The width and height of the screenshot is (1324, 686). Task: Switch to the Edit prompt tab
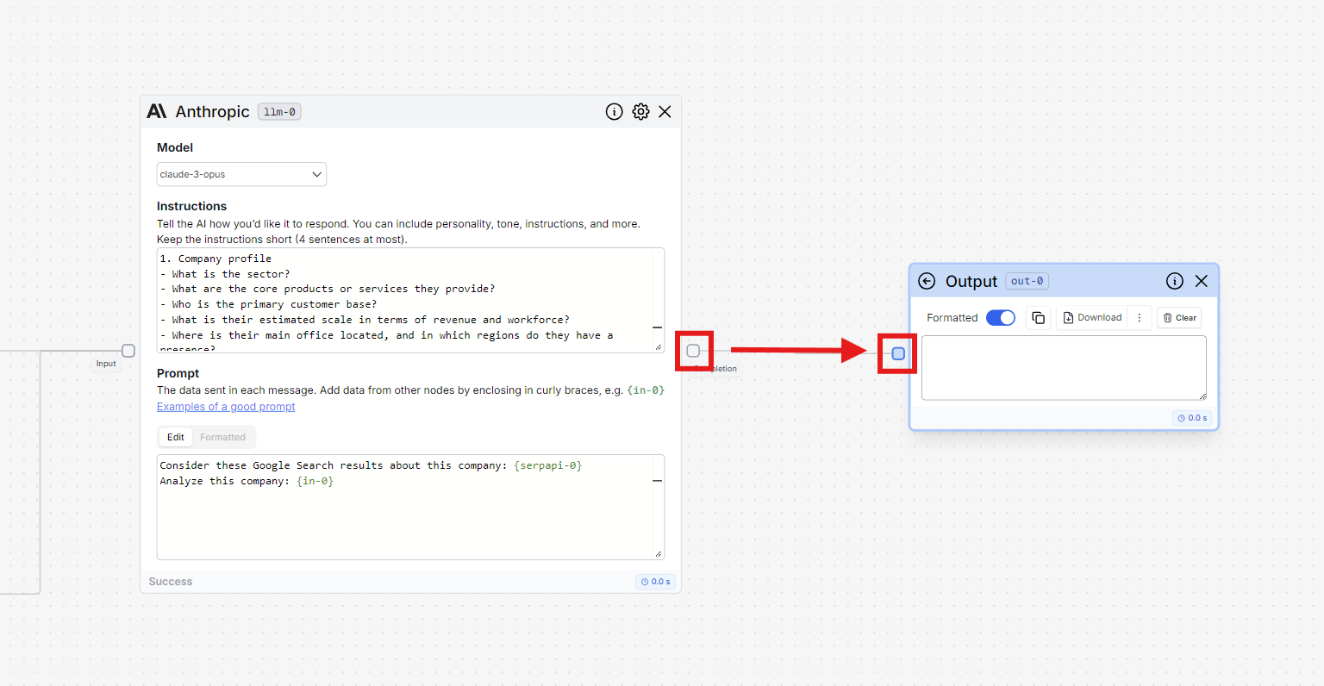[x=176, y=437]
